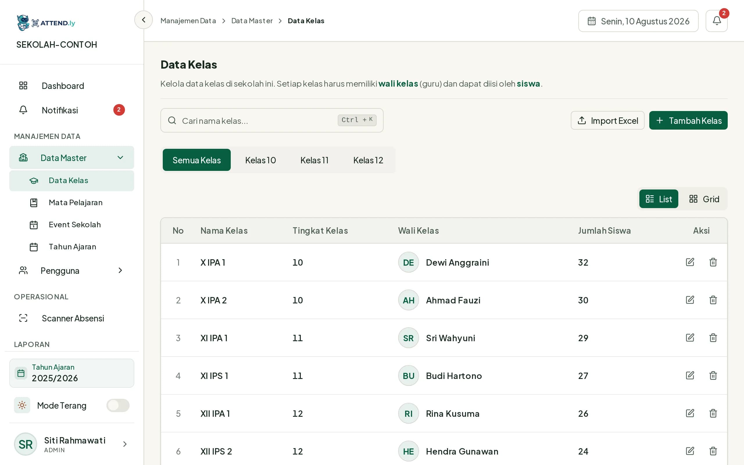The image size is (744, 465).
Task: Edit the X IPA 2 class row
Action: [690, 300]
